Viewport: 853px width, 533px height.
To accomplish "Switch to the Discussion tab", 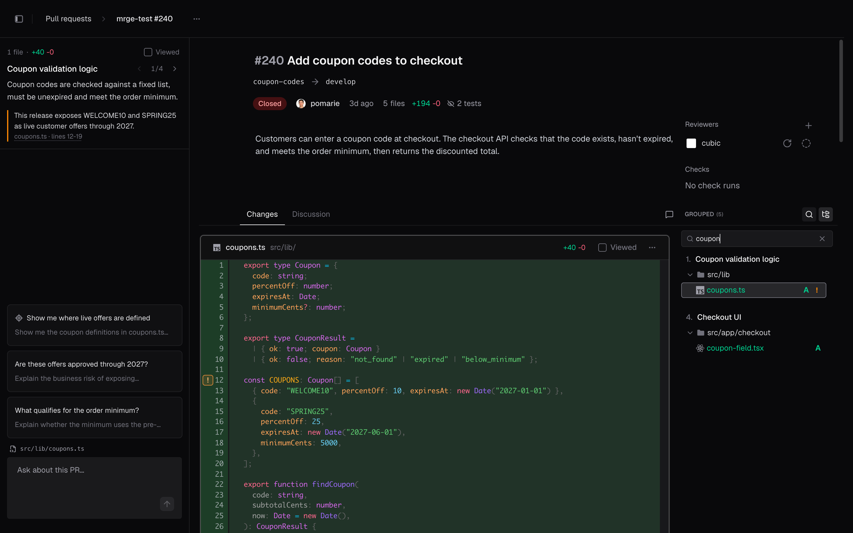I will (311, 214).
